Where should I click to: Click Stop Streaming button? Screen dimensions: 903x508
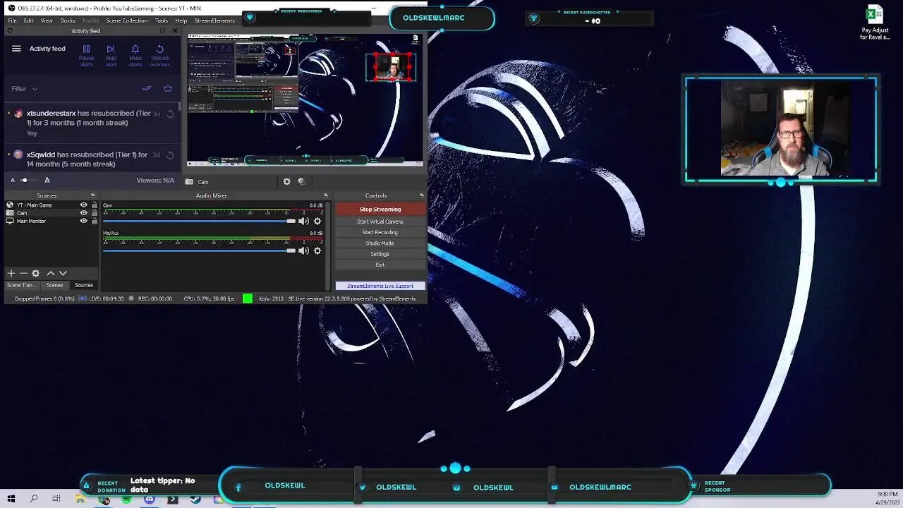click(380, 209)
